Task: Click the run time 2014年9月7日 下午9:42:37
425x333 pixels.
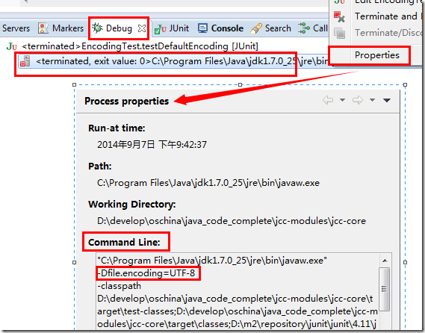Action: click(152, 144)
